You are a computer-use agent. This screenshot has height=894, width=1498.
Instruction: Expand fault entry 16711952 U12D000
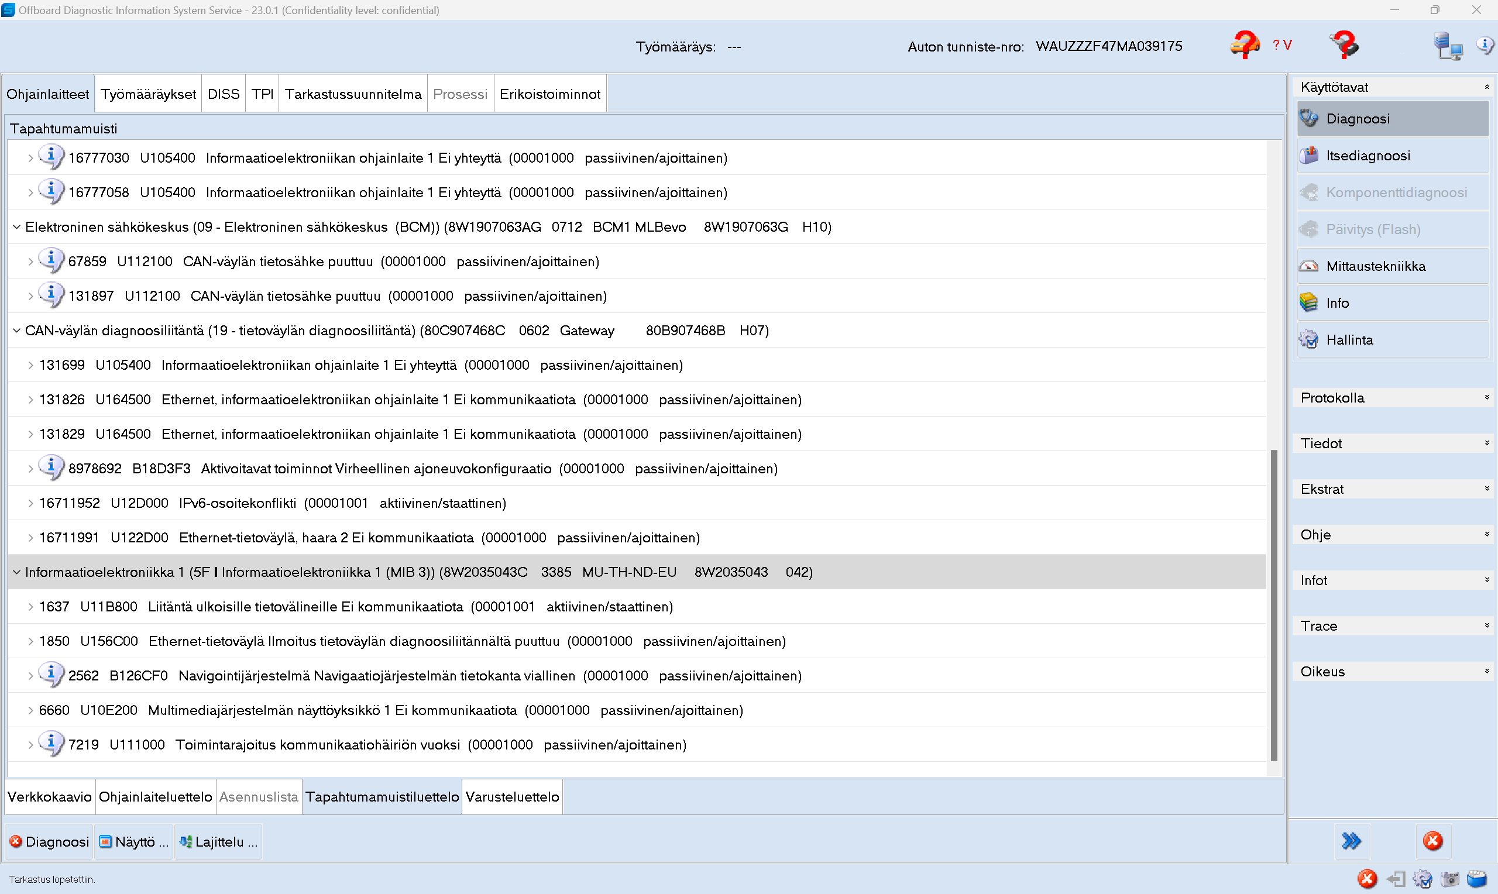(x=30, y=503)
